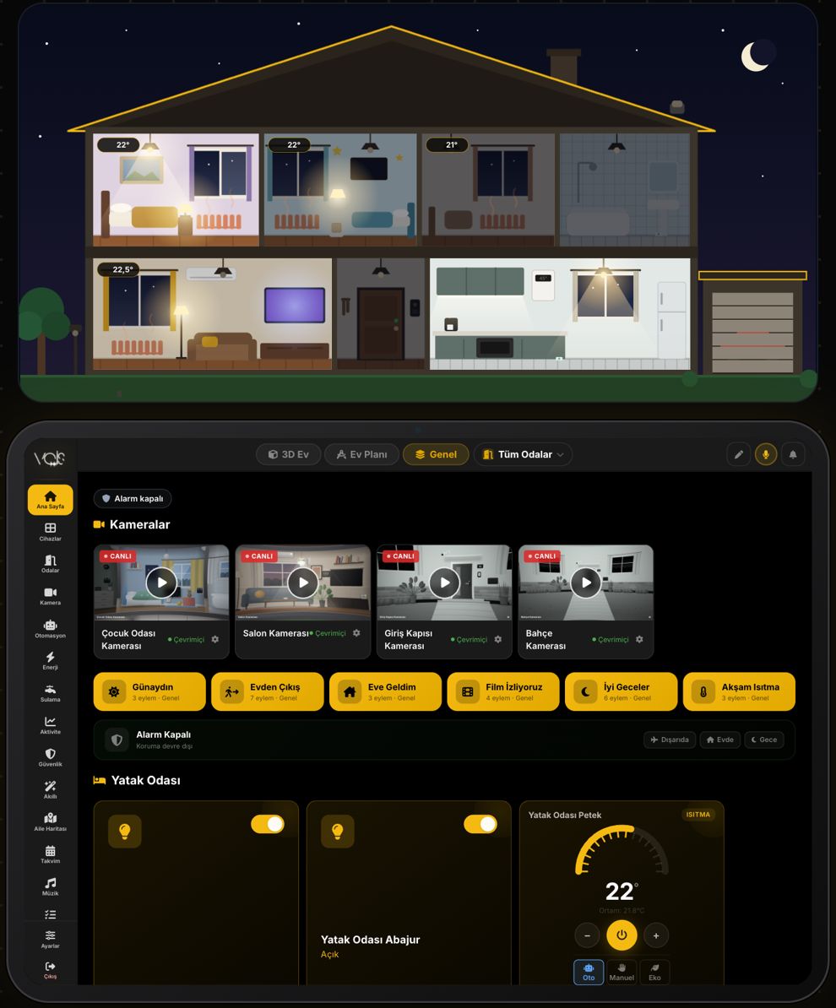Go to Odalar rooms in sidebar
Screen dimensions: 836x1008
50,564
